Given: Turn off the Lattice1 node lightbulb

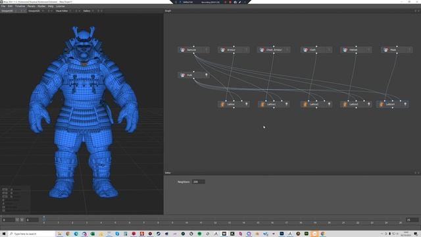Looking at the screenshot, I should click(x=287, y=104).
